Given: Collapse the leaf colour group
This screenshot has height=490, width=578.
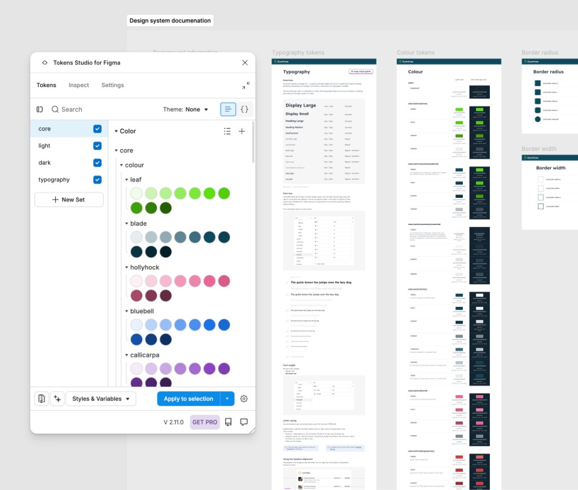Looking at the screenshot, I should [127, 180].
